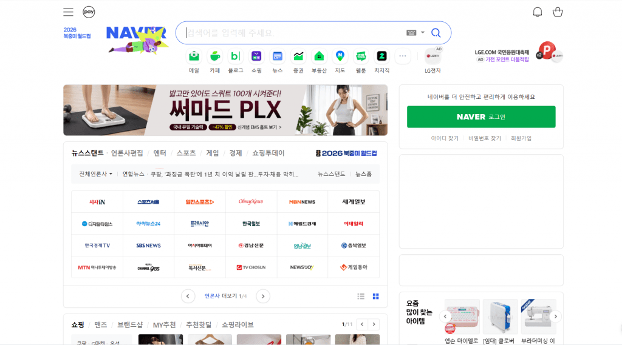The width and height of the screenshot is (622, 345).
Task: Open the 뉴스 shortcut icon
Action: 277,56
